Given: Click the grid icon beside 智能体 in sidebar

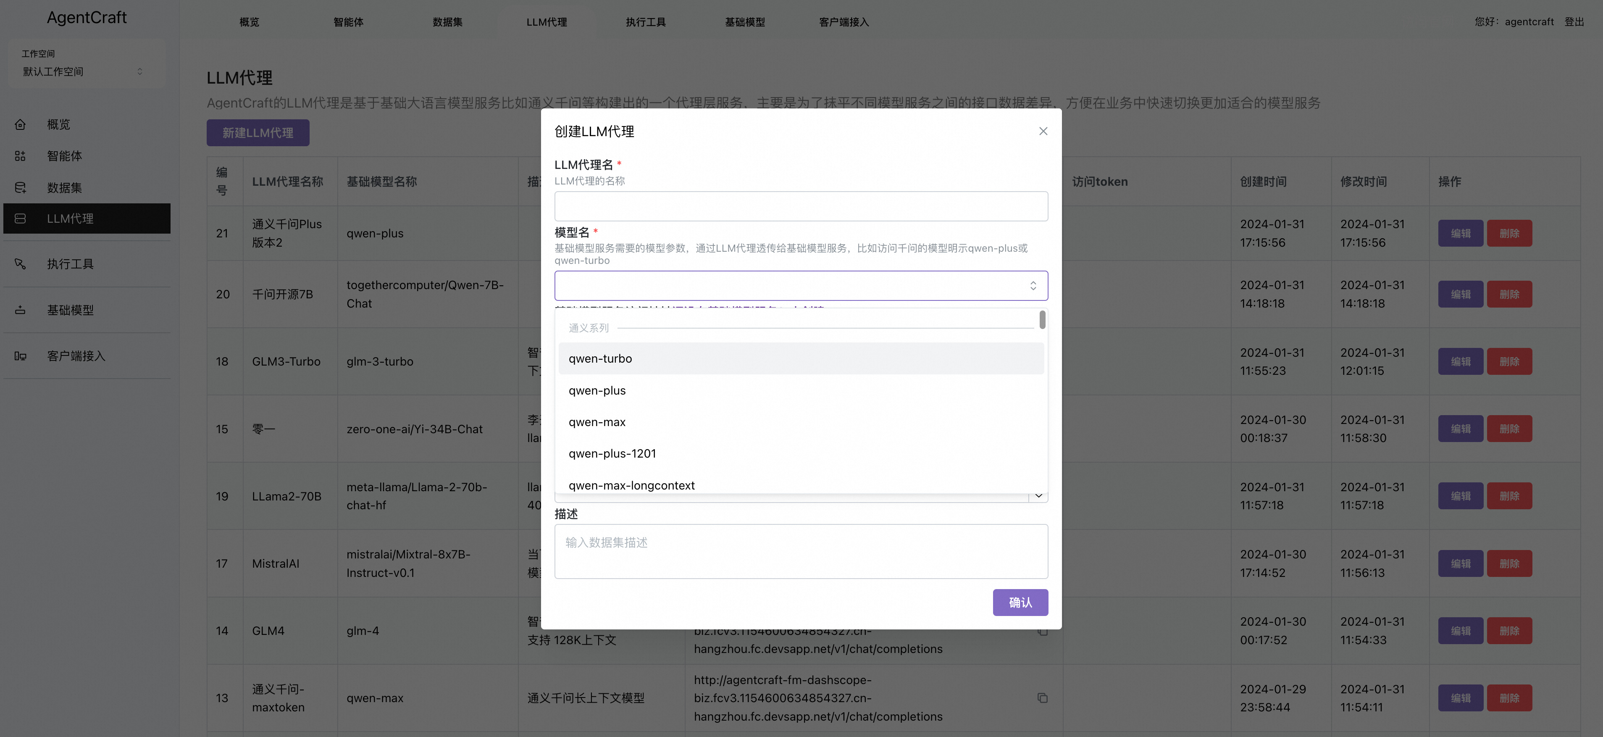Looking at the screenshot, I should [20, 155].
